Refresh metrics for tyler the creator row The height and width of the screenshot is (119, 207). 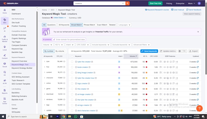[198, 62]
